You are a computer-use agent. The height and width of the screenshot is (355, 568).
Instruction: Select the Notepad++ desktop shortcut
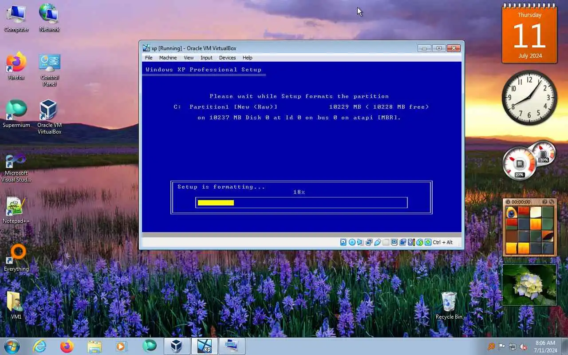[x=16, y=210]
